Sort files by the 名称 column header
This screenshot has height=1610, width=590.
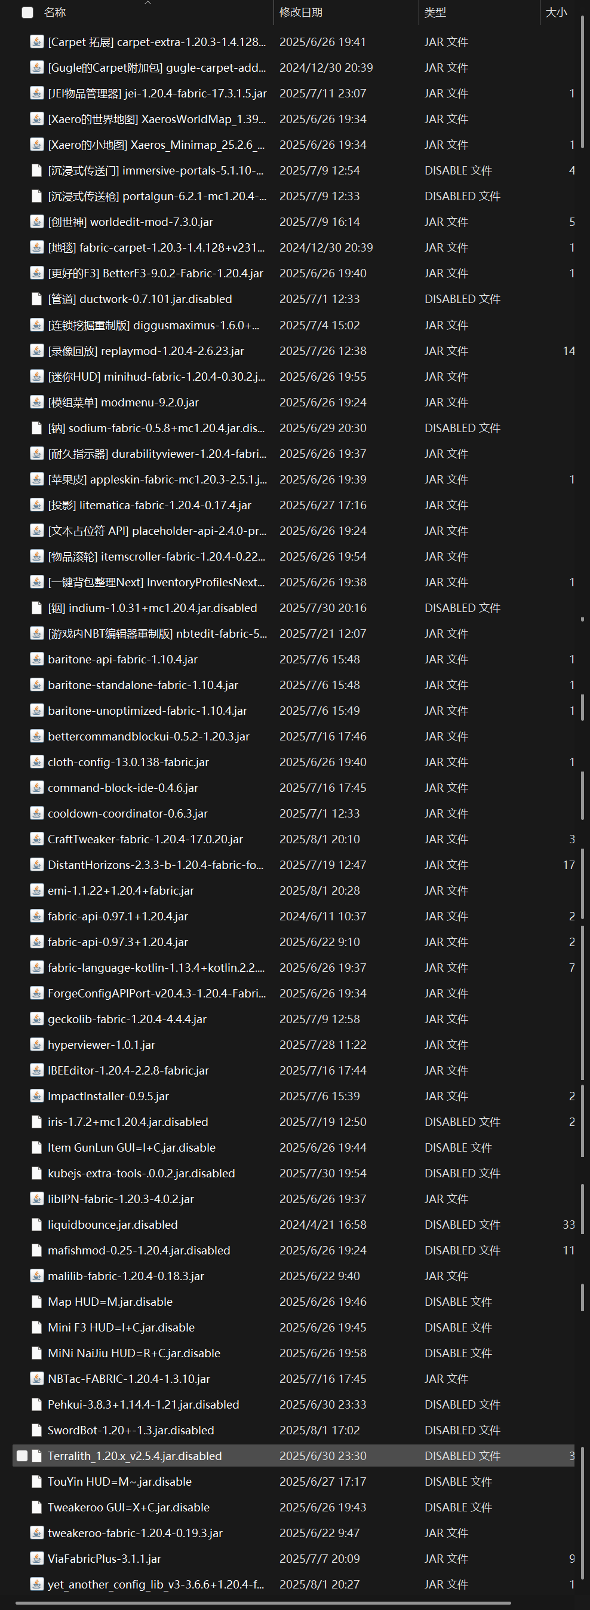[x=55, y=13]
